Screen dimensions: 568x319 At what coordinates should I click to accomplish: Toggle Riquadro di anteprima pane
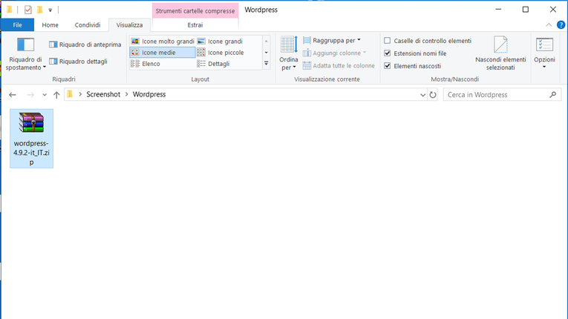point(85,45)
